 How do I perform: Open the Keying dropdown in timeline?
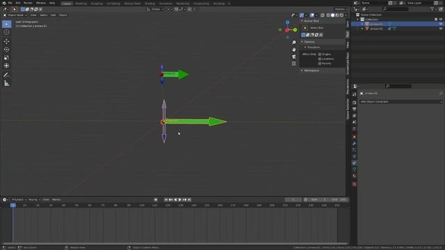34,199
